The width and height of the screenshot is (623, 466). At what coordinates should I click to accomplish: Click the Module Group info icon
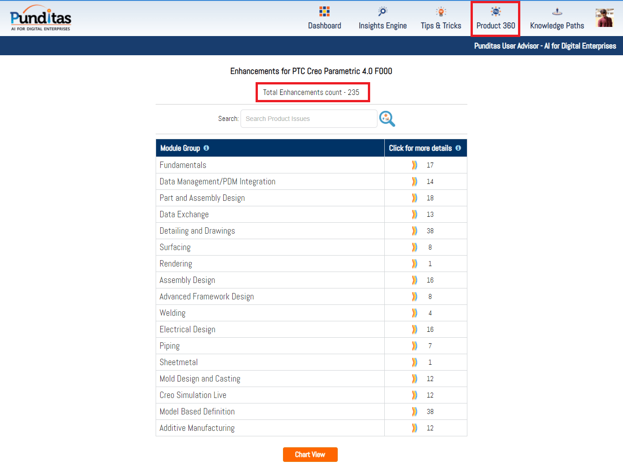[x=206, y=148]
